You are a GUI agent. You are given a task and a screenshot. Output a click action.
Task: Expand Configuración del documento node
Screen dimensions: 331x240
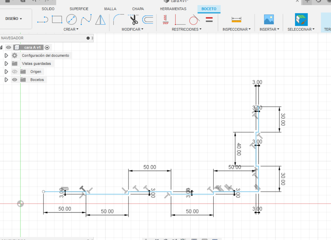[7, 56]
